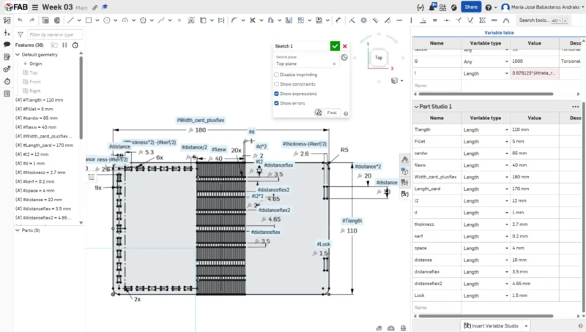Uncheck Show expressions checkbox
This screenshot has height=332, width=586.
click(277, 94)
